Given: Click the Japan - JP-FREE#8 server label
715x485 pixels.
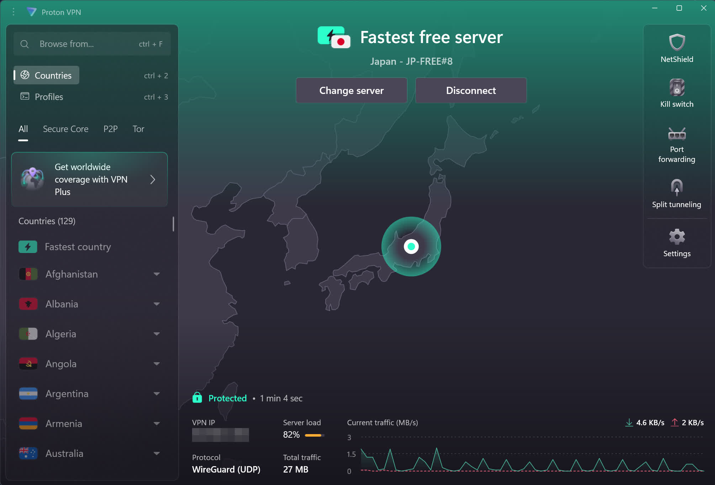Looking at the screenshot, I should pos(411,61).
